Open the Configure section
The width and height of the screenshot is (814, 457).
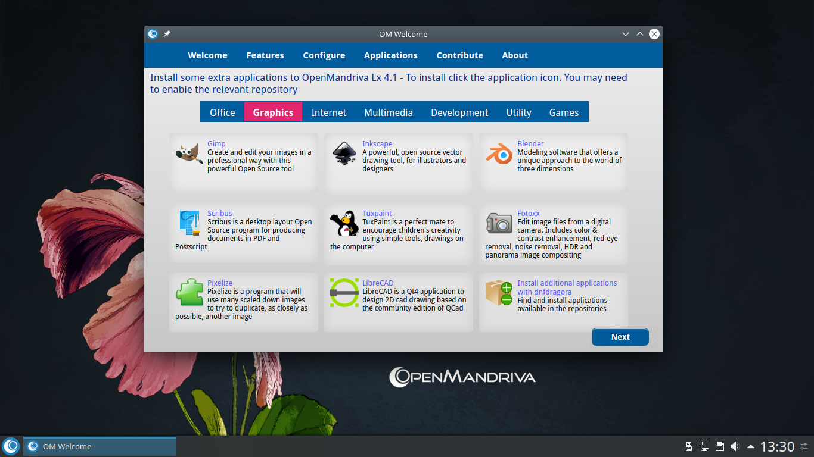point(324,55)
